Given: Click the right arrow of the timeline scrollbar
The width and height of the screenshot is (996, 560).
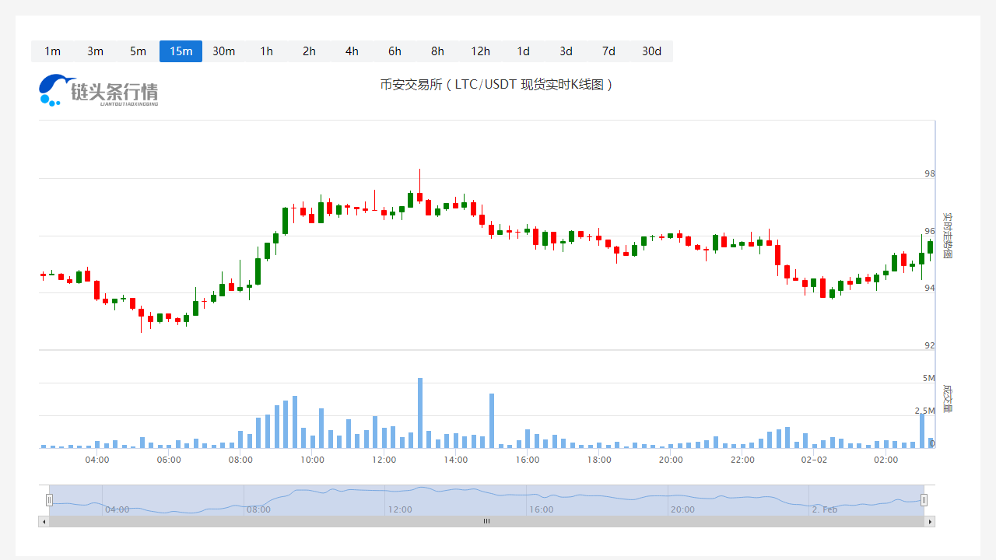Looking at the screenshot, I should (x=930, y=521).
